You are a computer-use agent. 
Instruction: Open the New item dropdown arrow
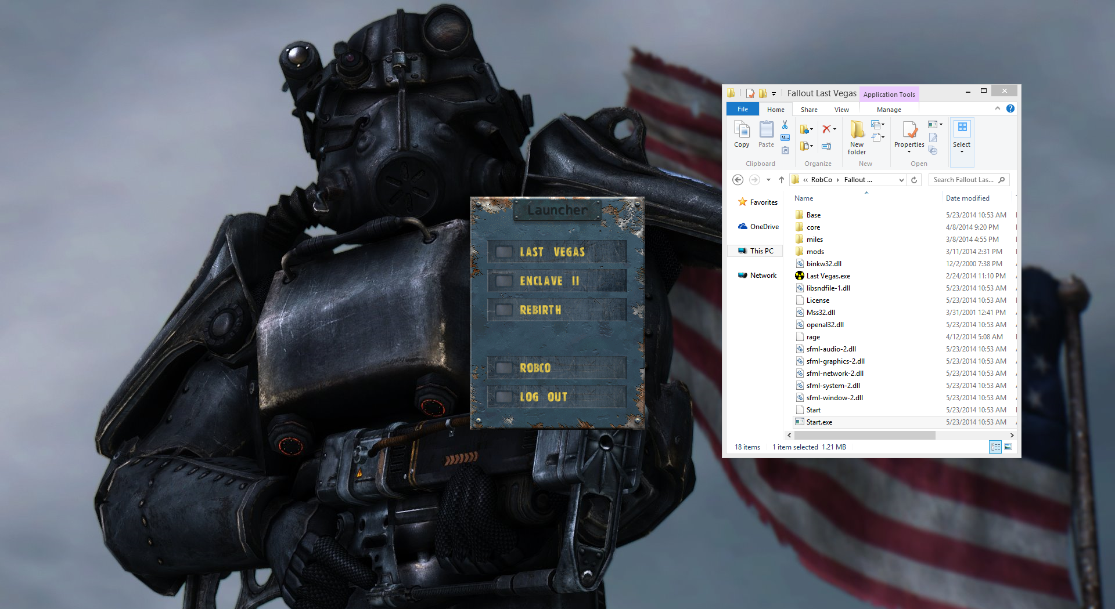pos(883,125)
